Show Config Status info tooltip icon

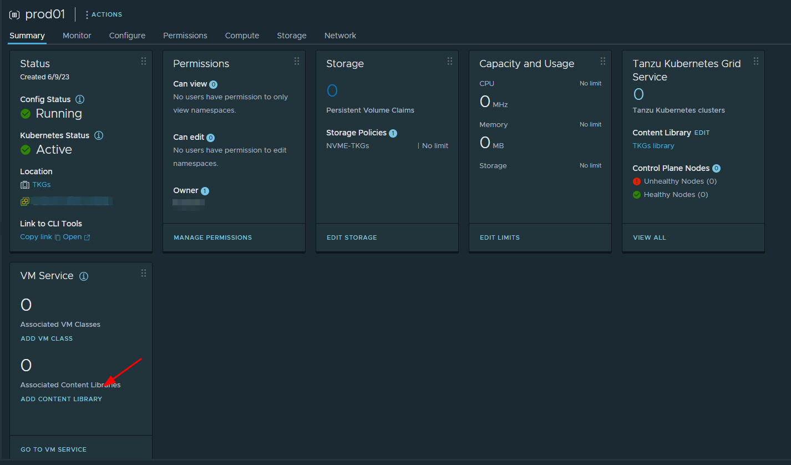(x=80, y=99)
